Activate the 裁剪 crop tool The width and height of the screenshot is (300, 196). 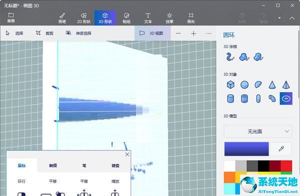tap(44, 33)
